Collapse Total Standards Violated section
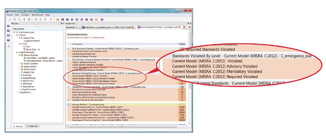Viewport: 326px width, 138px height. [x=68, y=49]
